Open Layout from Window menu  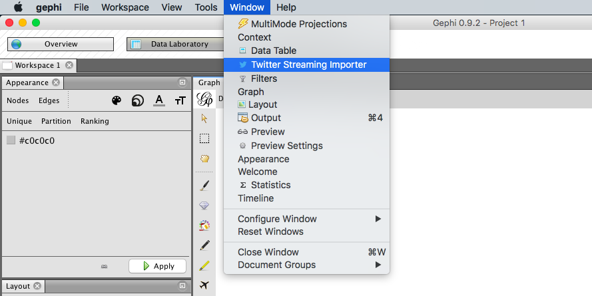click(306, 104)
